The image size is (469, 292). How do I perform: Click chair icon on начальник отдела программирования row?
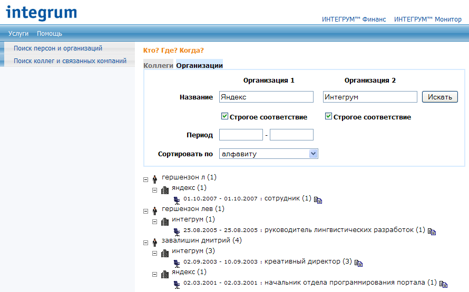177,285
